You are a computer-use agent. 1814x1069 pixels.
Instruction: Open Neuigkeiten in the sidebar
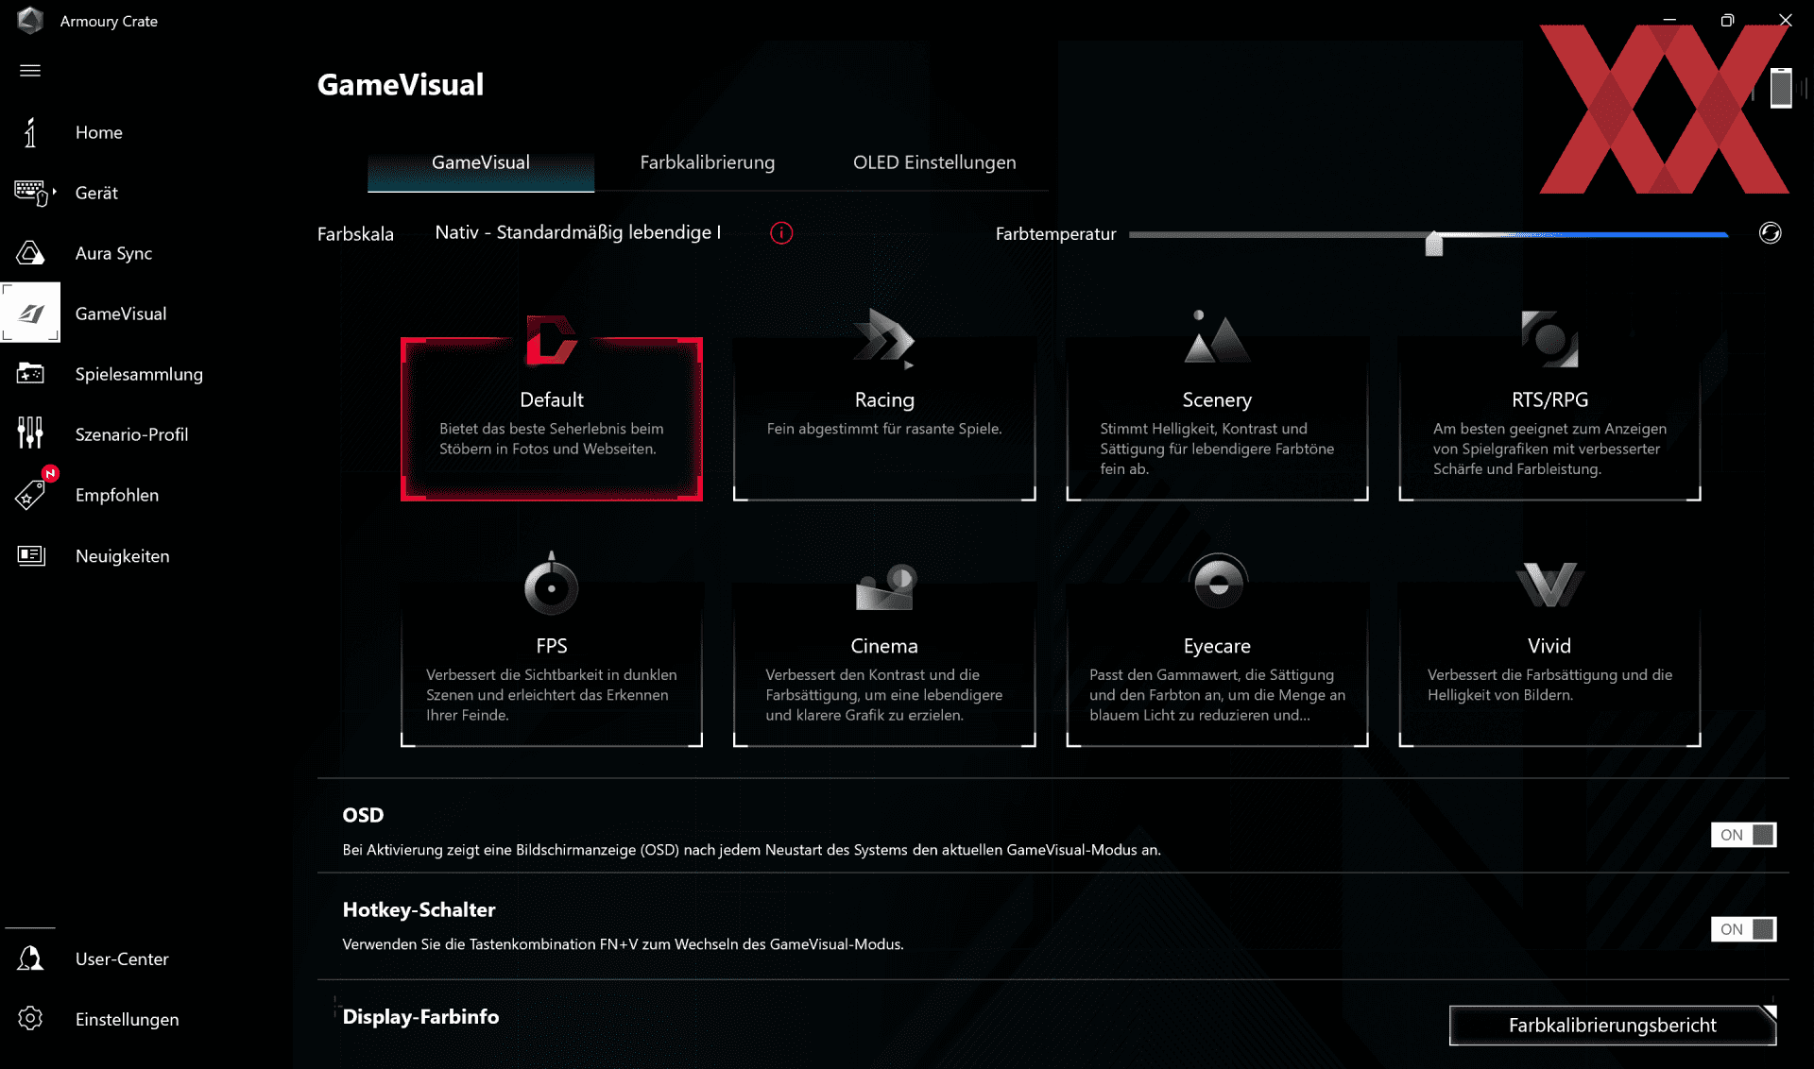(x=123, y=556)
